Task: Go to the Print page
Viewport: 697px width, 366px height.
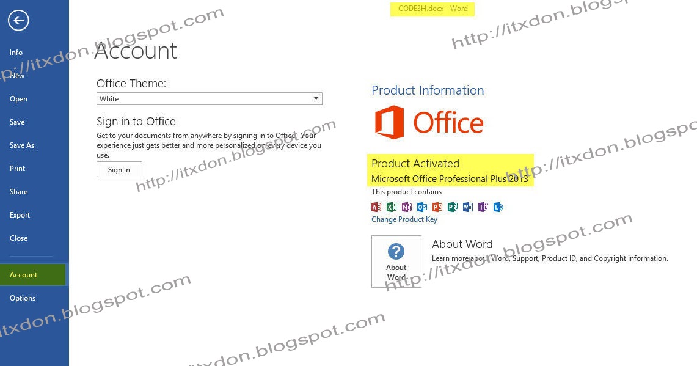Action: pyautogui.click(x=17, y=169)
